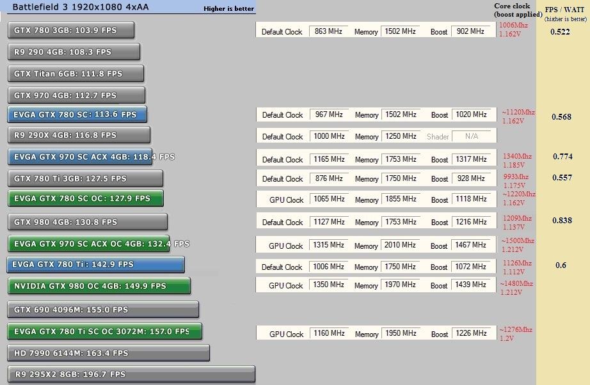
Task: Click the EVGA GTX 970 SC ACX OC 4GB bar
Action: pos(89,244)
